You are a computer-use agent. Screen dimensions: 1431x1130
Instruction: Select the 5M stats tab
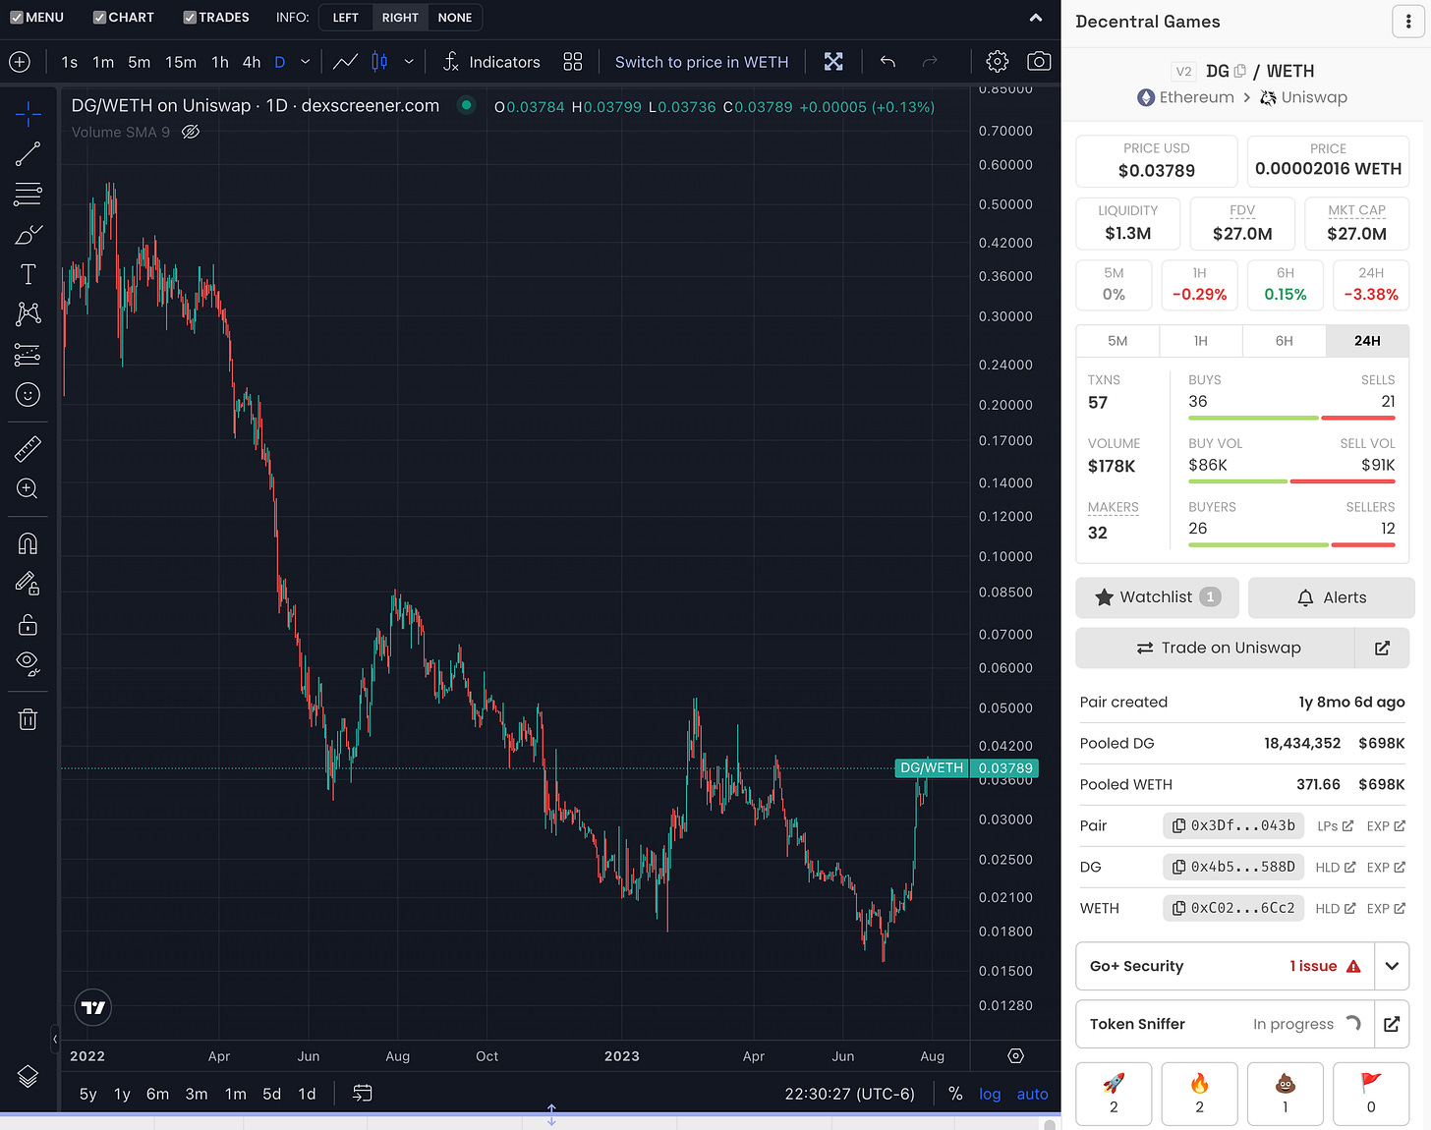pyautogui.click(x=1117, y=341)
